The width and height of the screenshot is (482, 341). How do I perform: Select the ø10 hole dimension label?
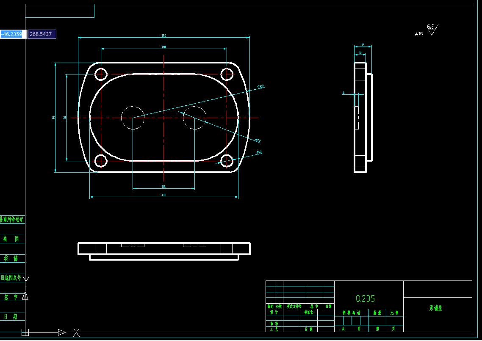click(x=259, y=152)
